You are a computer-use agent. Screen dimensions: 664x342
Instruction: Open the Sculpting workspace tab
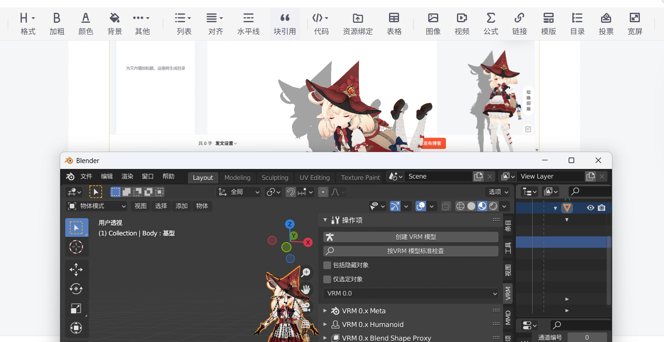click(275, 178)
